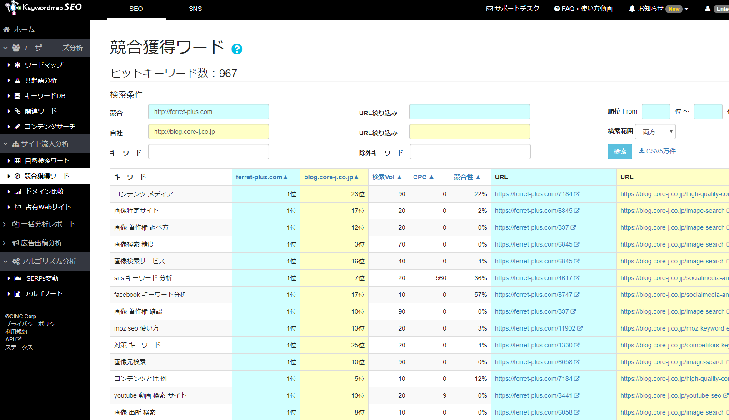This screenshot has height=420, width=729.
Task: Click the home icon in sidebar
Action: (x=6, y=30)
